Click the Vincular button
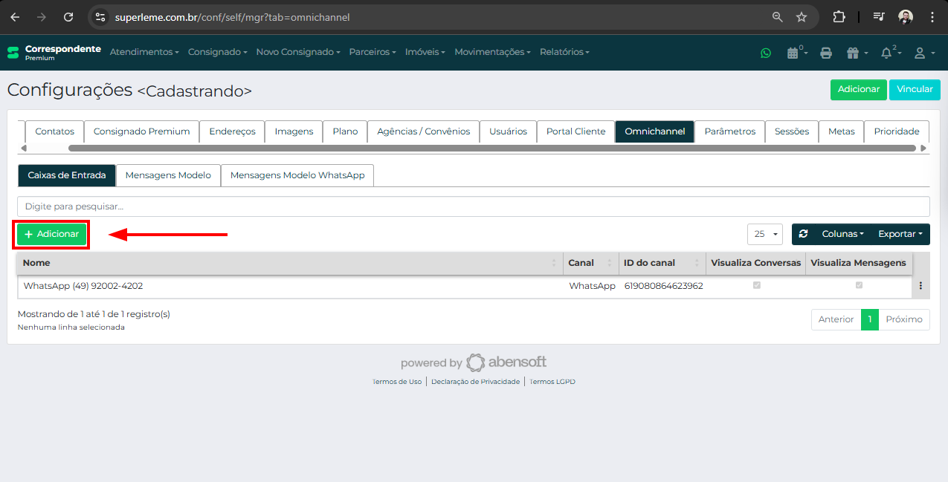This screenshot has height=482, width=948. tap(914, 89)
